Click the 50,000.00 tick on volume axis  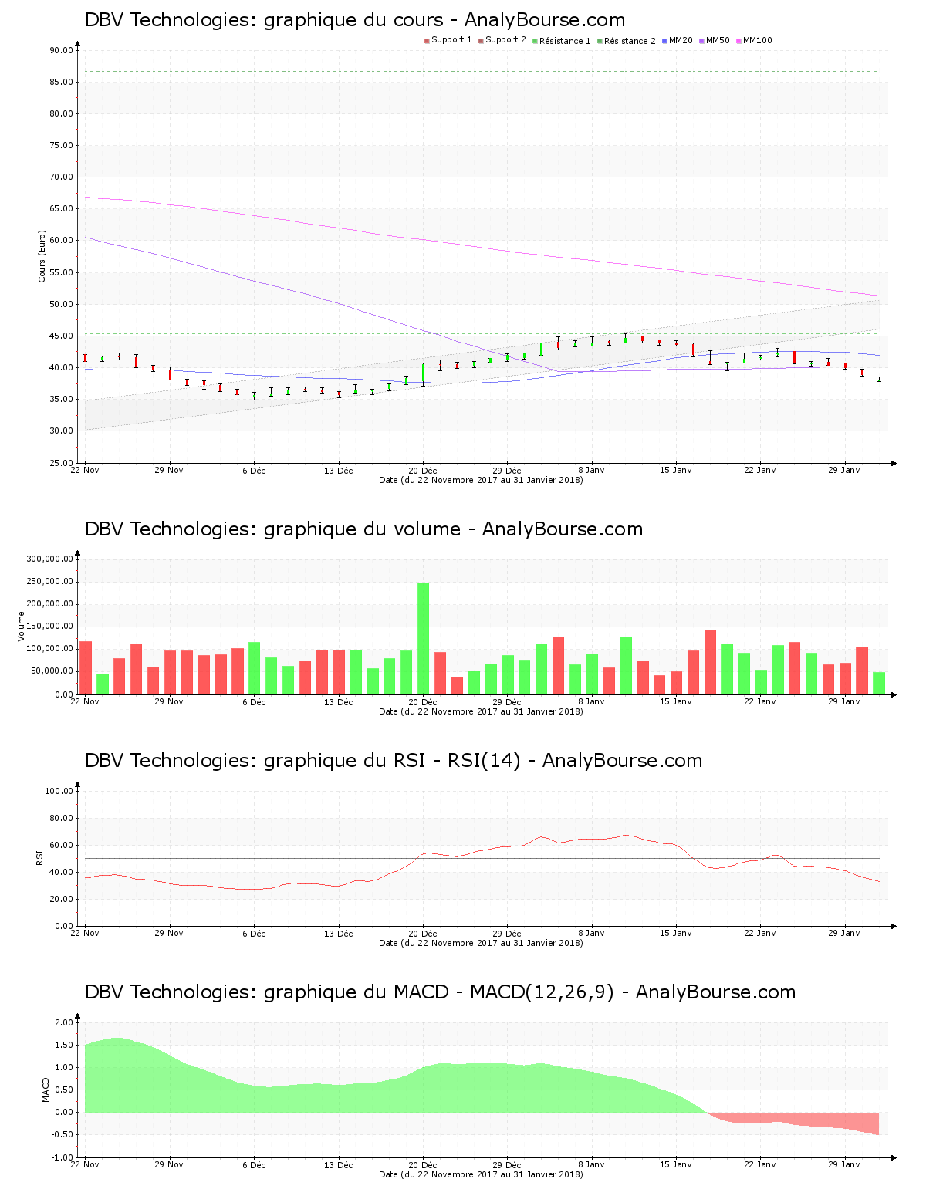point(52,672)
